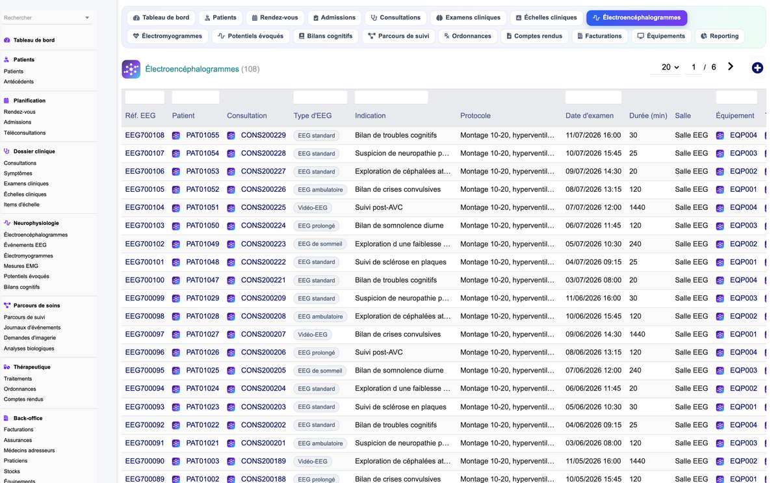Click consultation icon next to CONS200206
Screen dimensions: 780x483
231,352
